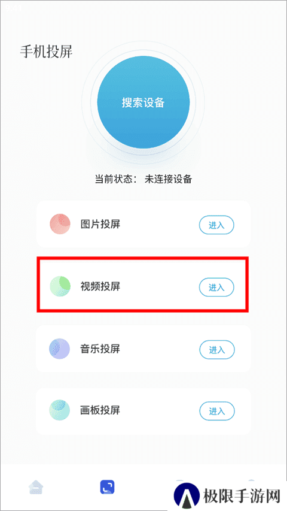Tap the 搜索设备 circular search button
The image size is (287, 511).
click(143, 102)
